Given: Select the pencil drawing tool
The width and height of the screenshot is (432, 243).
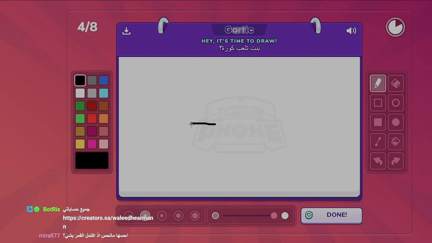Looking at the screenshot, I should (x=378, y=83).
